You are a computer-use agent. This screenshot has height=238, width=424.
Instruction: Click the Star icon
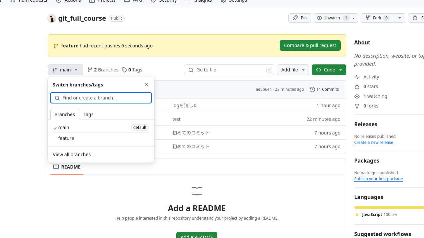click(415, 18)
